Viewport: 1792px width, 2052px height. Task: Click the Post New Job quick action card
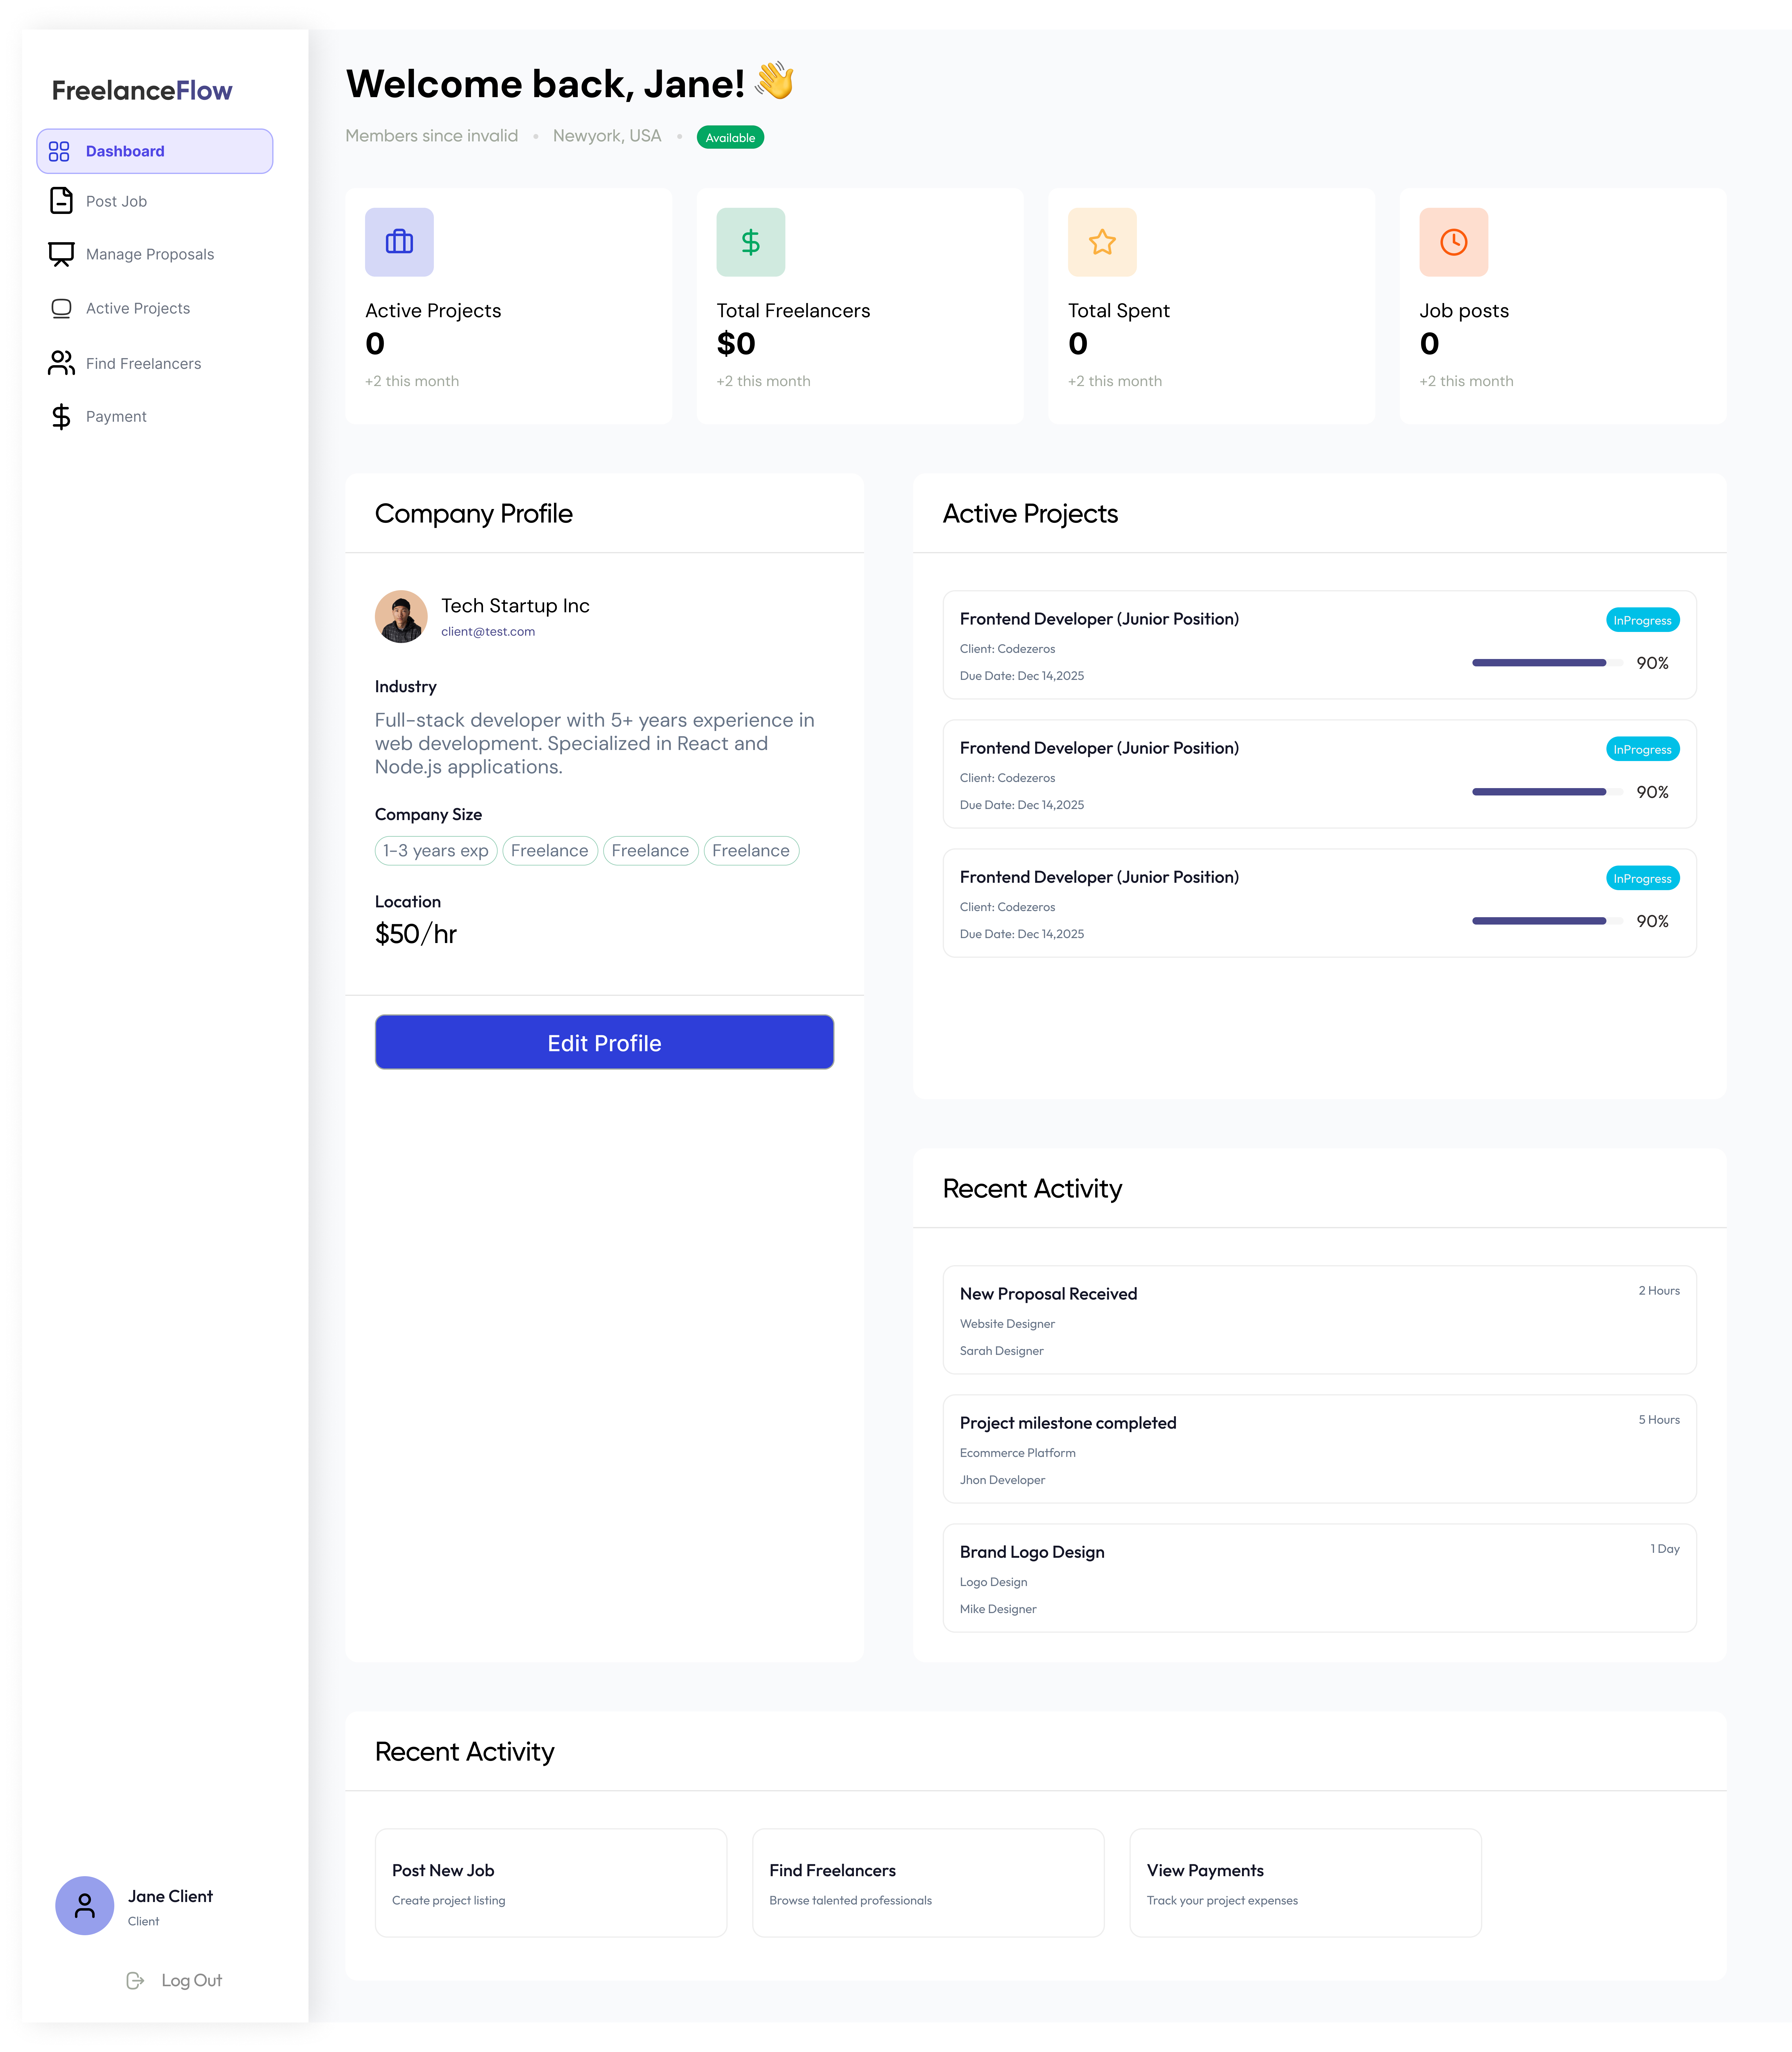(x=551, y=1883)
